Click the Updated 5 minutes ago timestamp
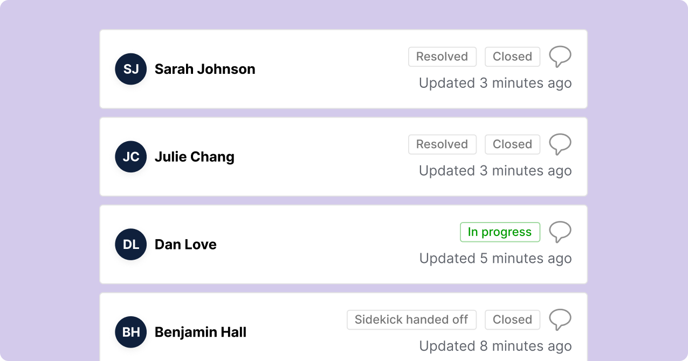The image size is (688, 361). 495,258
